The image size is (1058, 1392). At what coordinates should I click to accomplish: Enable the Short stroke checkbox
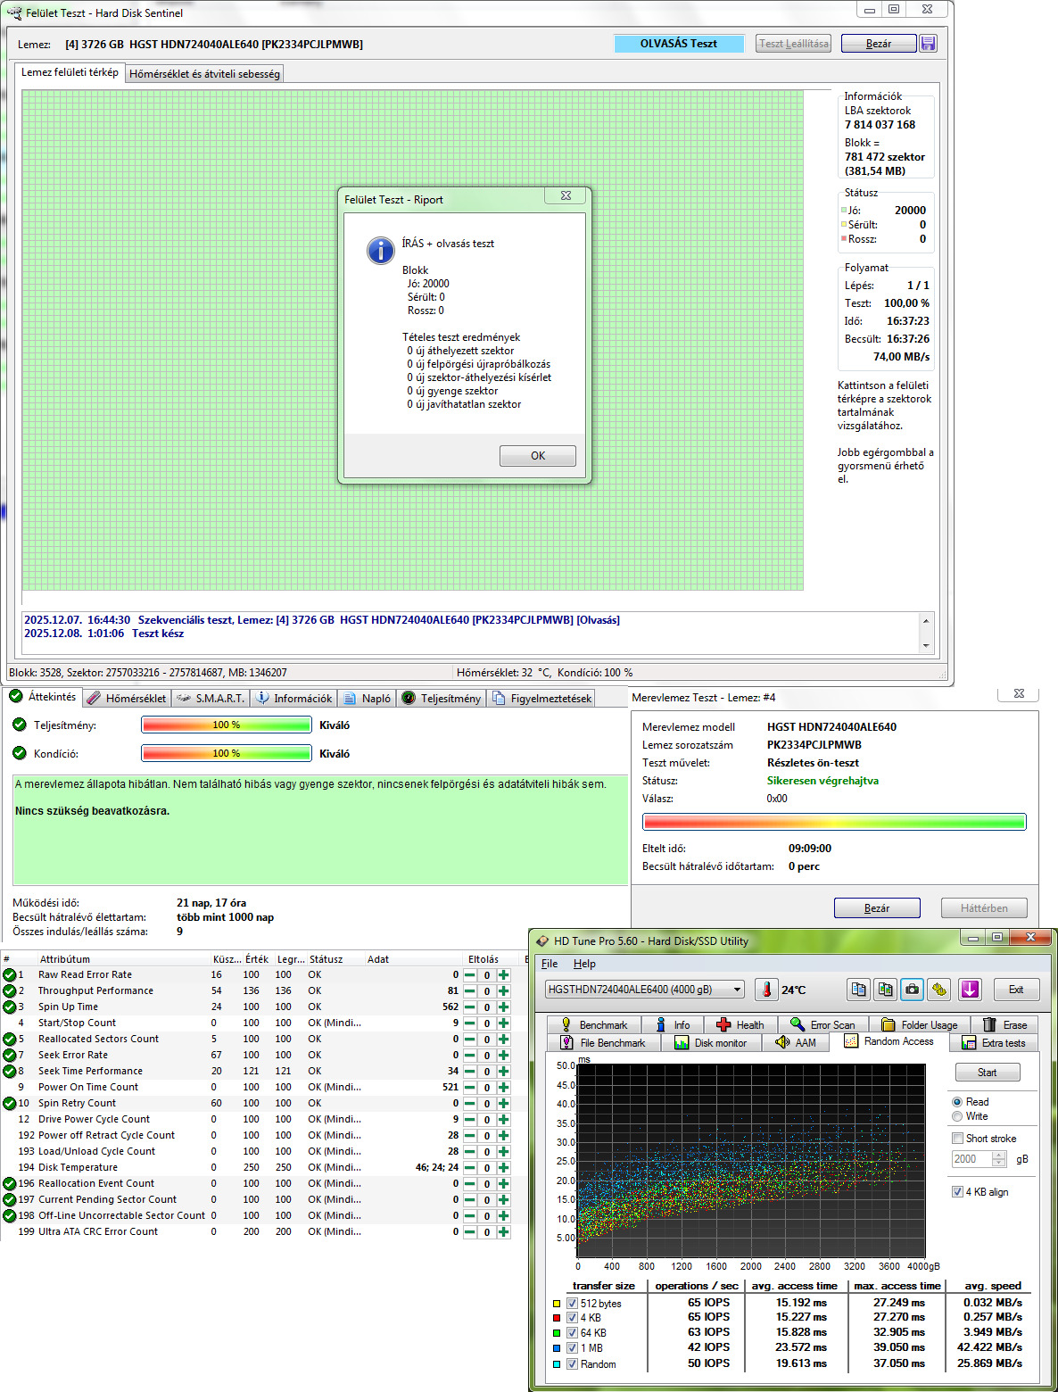[957, 1139]
